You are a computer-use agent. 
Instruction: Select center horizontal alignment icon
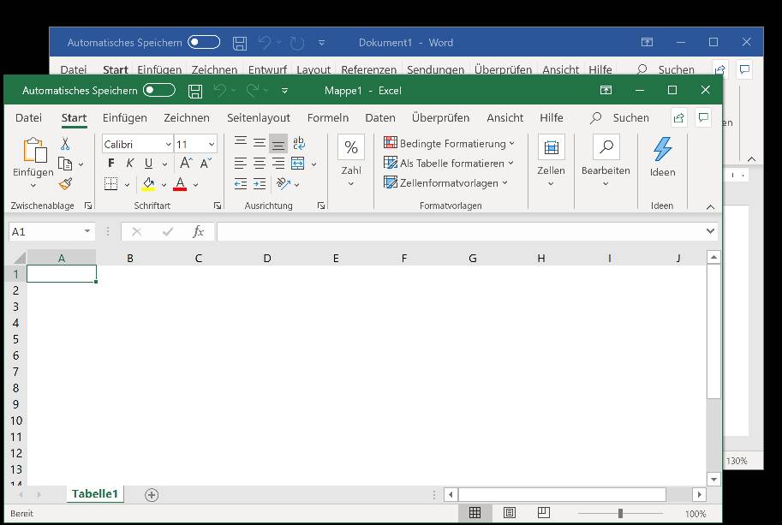click(x=260, y=164)
